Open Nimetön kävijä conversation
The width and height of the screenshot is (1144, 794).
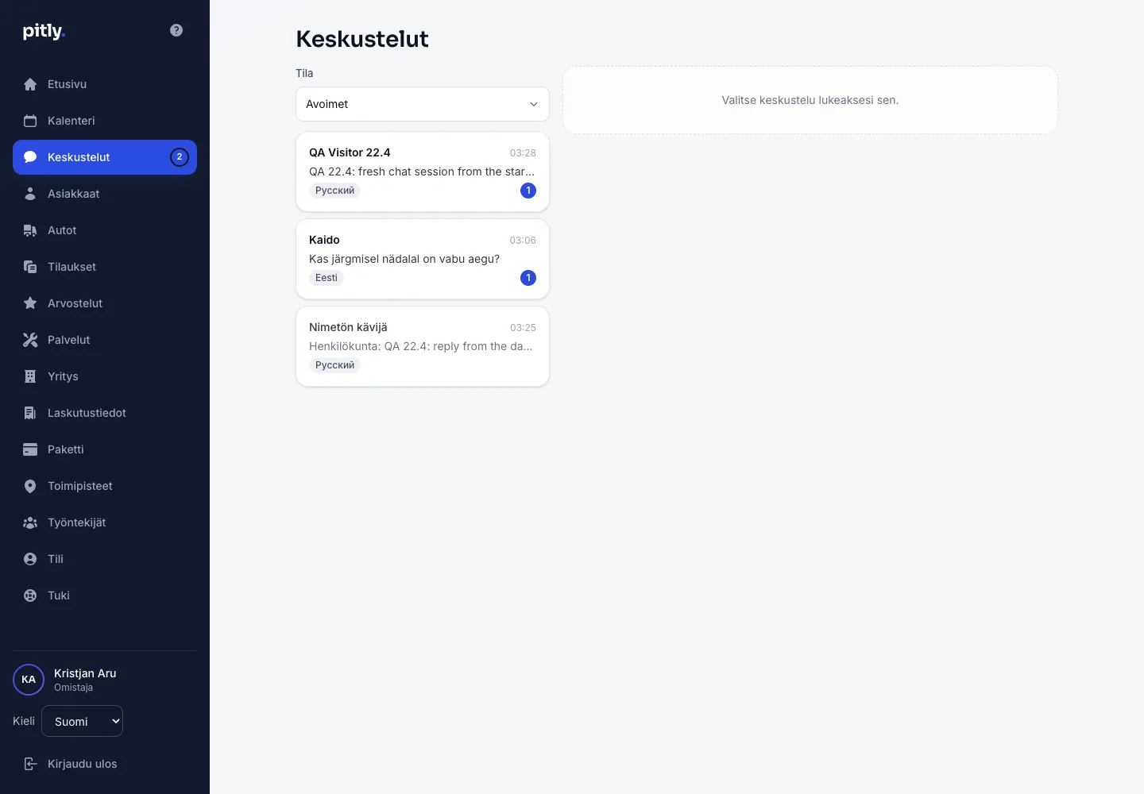coord(423,346)
